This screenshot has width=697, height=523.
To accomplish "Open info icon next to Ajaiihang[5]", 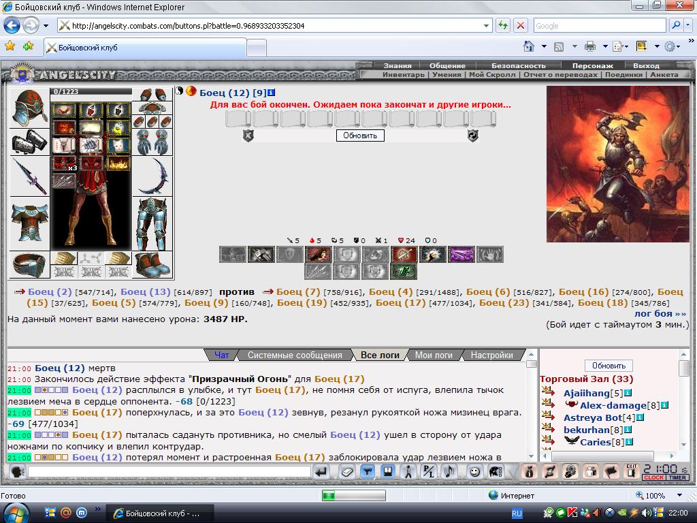I will pyautogui.click(x=628, y=393).
